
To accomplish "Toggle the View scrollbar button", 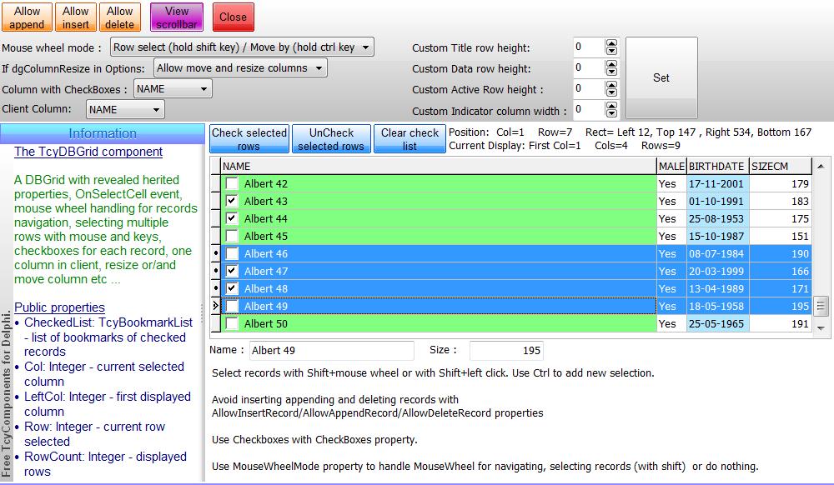I will [177, 17].
